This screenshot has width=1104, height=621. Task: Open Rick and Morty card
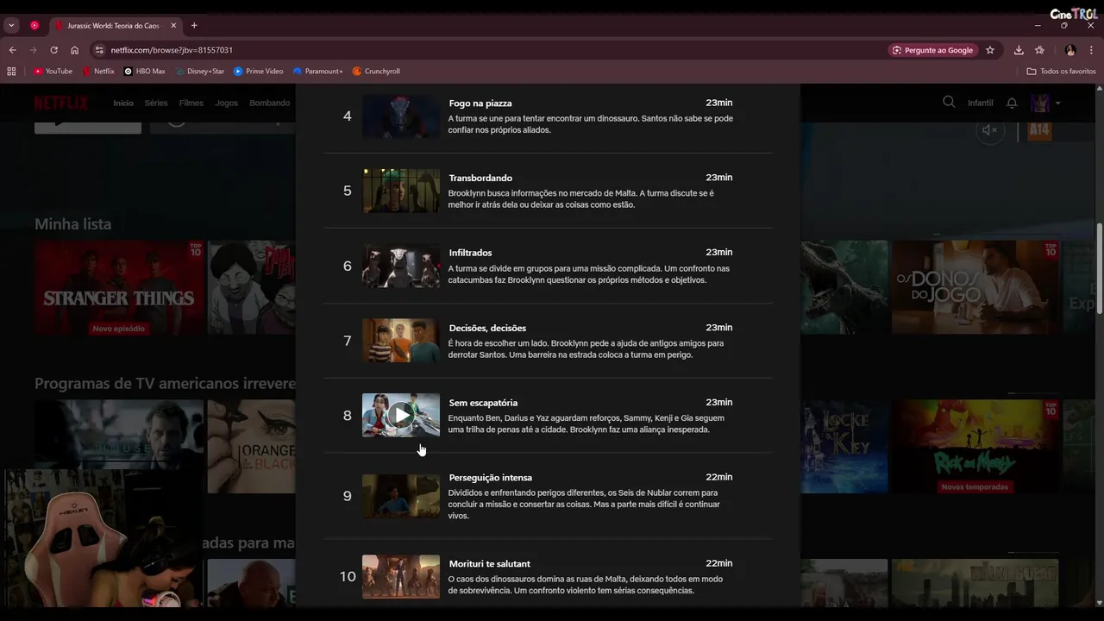coord(975,446)
